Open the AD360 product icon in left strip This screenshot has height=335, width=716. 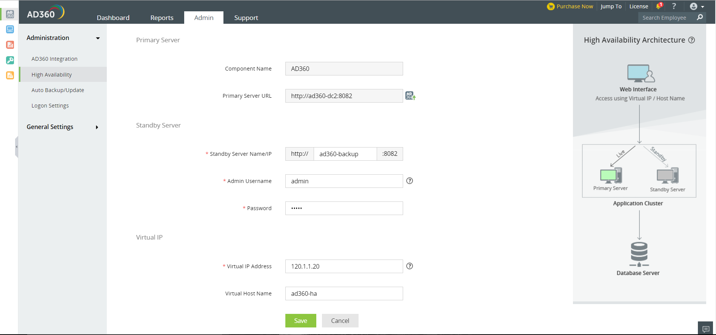point(10,14)
